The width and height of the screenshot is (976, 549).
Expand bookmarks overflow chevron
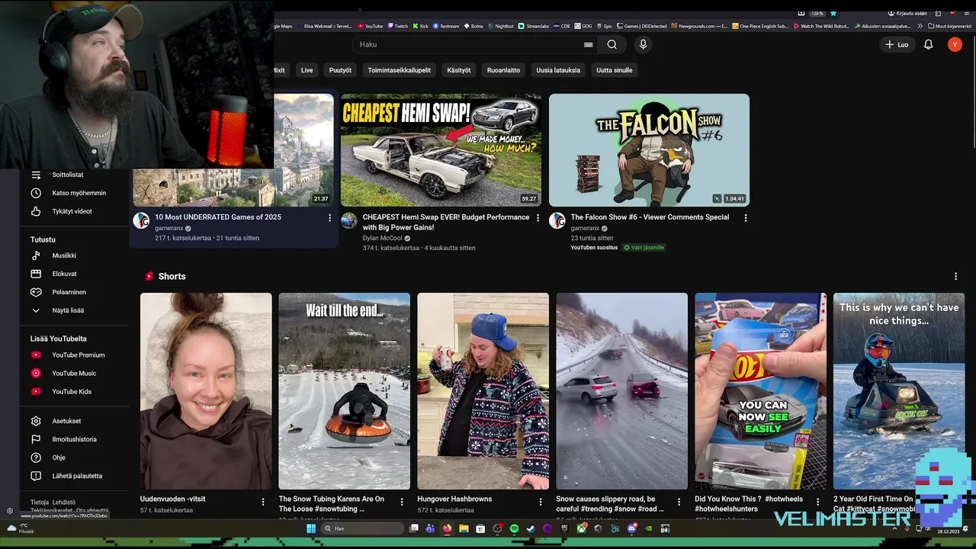click(x=920, y=26)
